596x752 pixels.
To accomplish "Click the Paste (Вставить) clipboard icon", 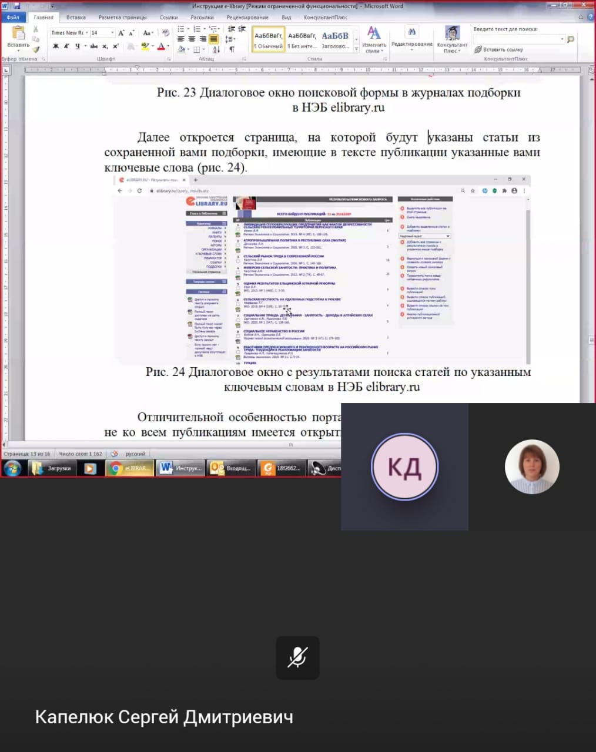I will [18, 33].
